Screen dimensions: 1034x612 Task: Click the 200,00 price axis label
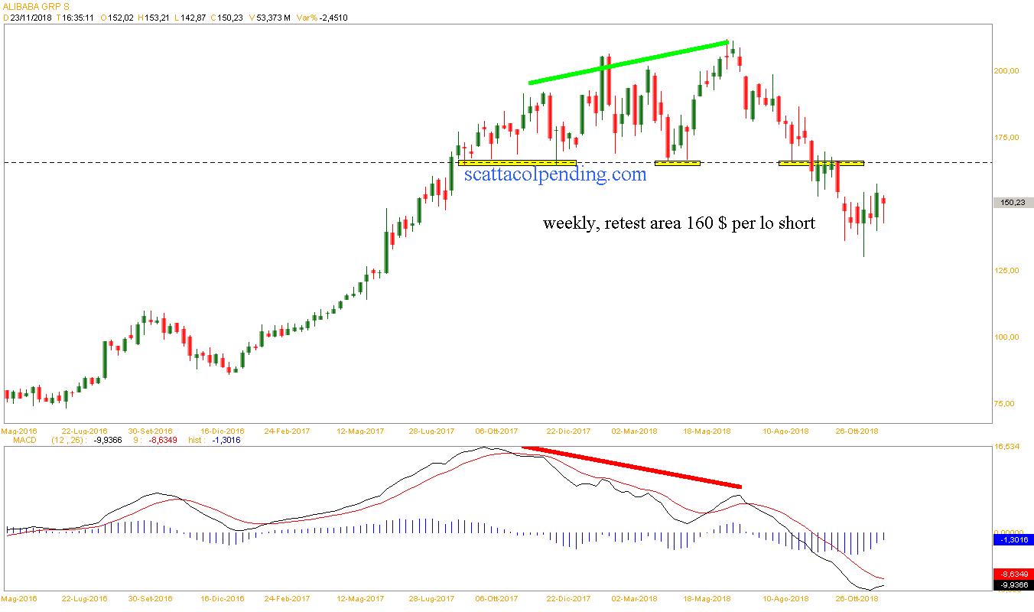(1006, 71)
